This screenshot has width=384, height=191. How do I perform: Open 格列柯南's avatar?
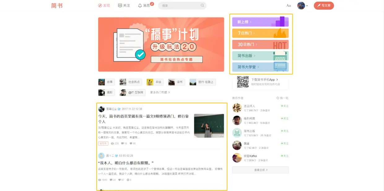237,120
